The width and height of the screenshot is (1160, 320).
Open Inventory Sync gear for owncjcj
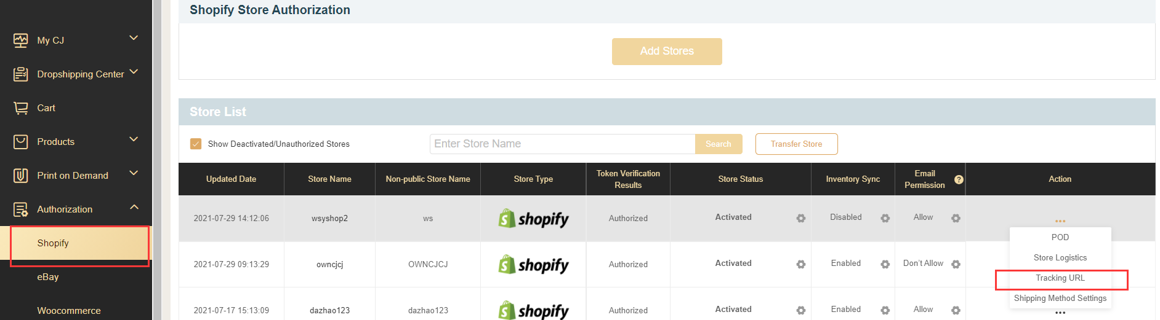[885, 264]
